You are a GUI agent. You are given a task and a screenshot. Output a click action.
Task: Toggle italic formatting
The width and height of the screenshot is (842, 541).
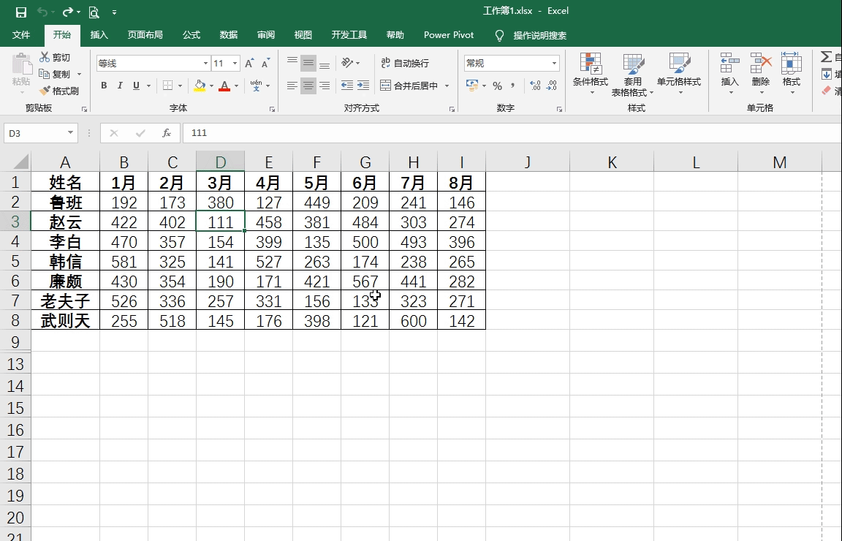[x=121, y=86]
